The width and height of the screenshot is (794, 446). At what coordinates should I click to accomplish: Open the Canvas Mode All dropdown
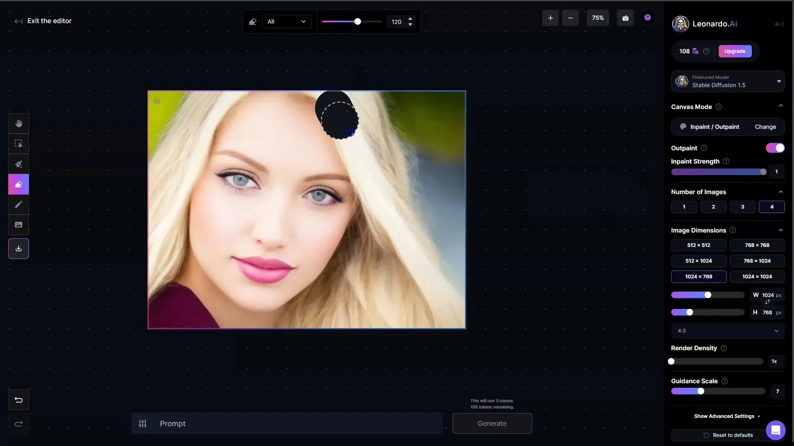click(x=284, y=22)
